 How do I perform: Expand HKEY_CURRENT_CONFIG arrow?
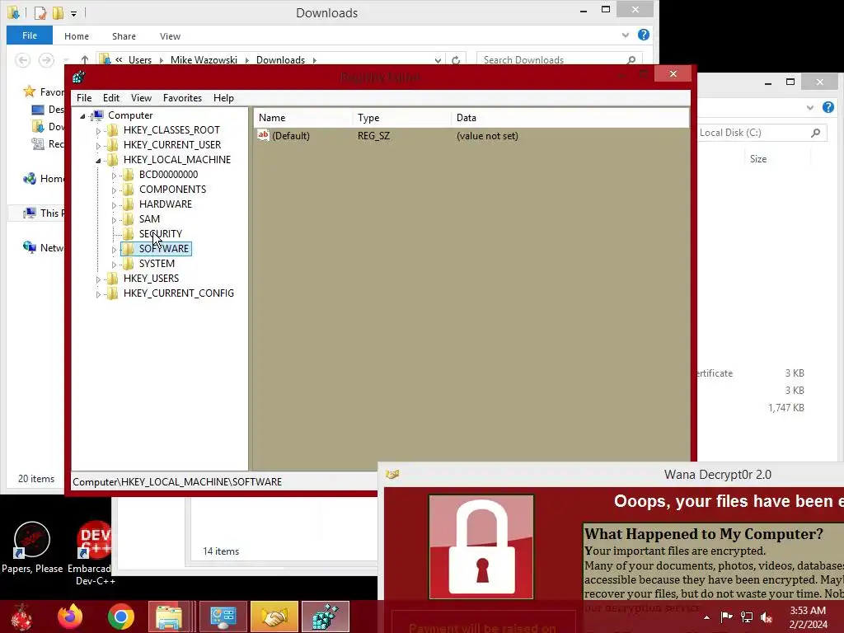click(x=98, y=294)
